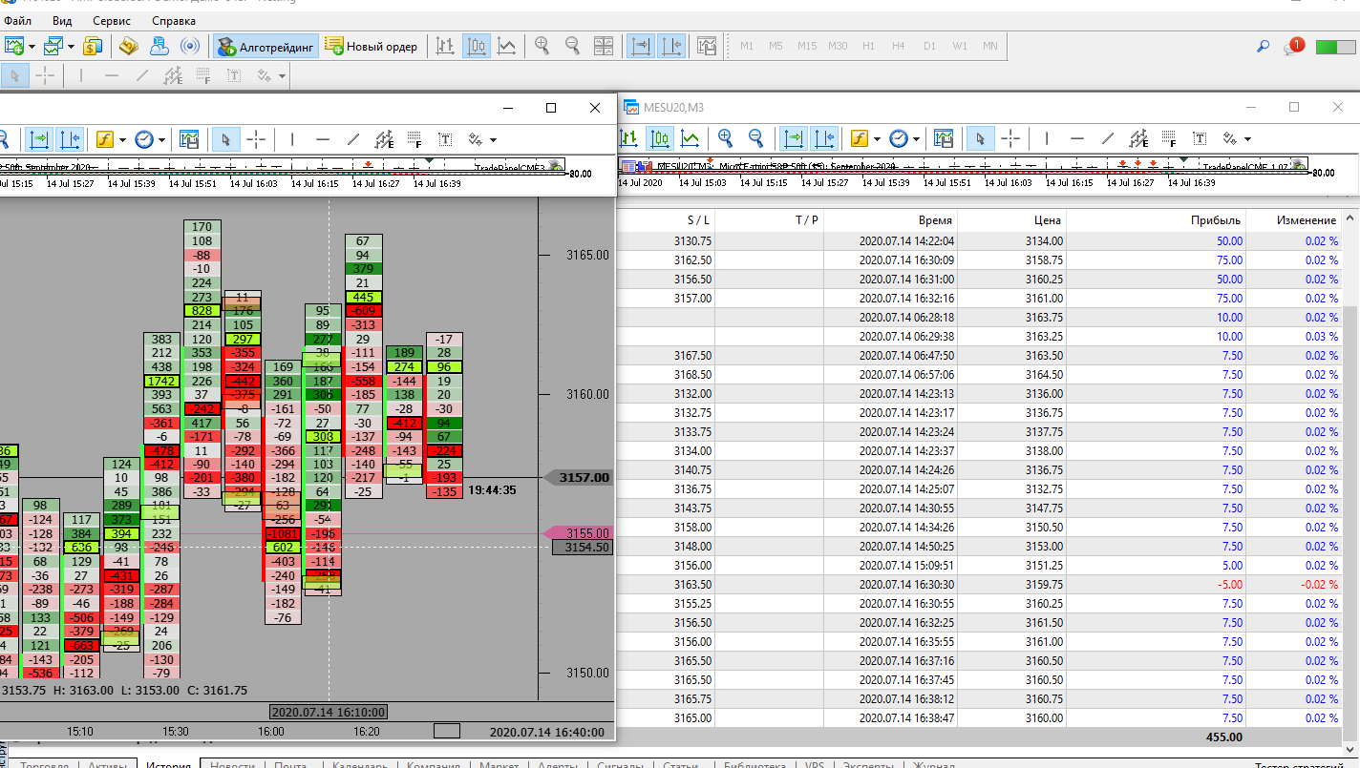Expand the profiles dropdown arrow in main toolbar
Viewport: 1360px width, 768px height.
point(70,46)
